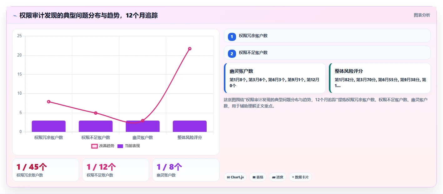Click the y-axis value 15

click(19, 74)
